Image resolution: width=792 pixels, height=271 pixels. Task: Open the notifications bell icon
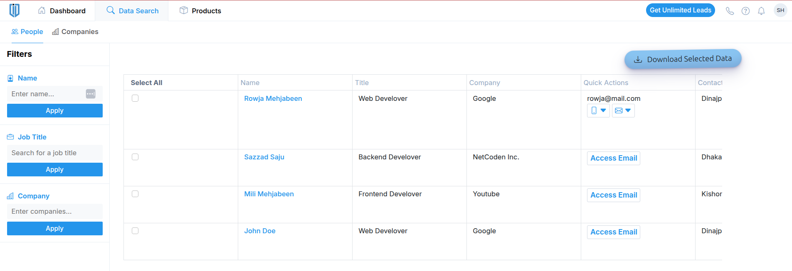click(x=761, y=11)
